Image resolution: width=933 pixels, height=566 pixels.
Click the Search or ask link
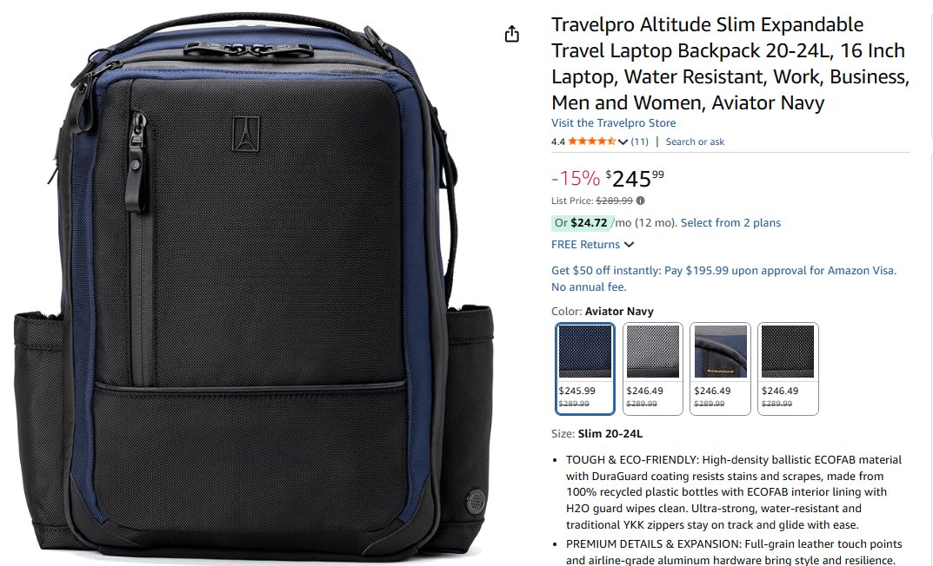tap(695, 142)
